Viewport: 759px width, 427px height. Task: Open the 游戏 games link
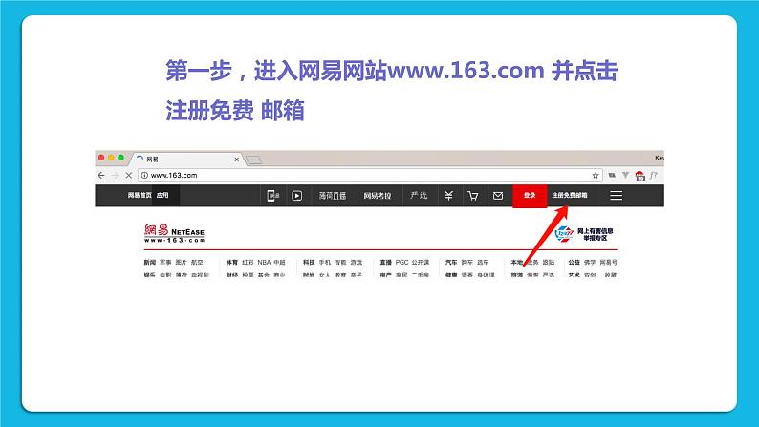[x=357, y=262]
